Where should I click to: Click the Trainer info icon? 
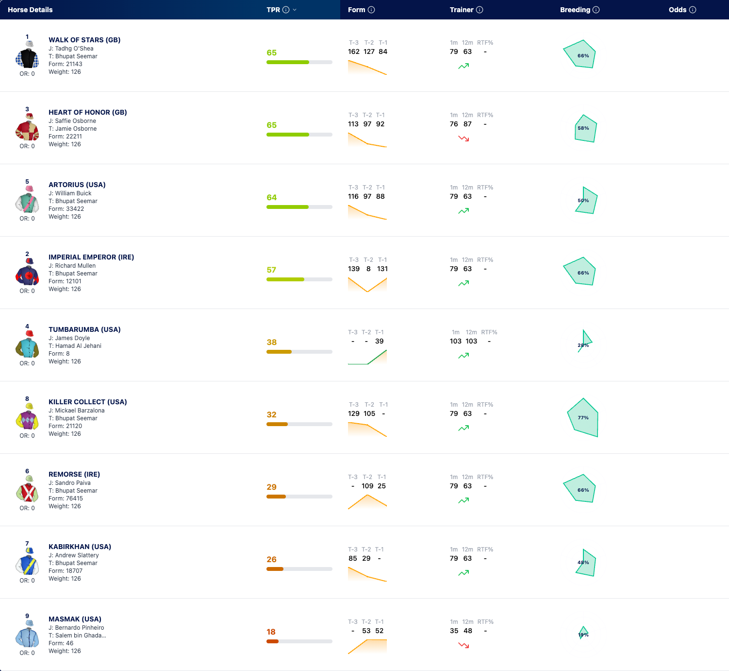tap(480, 10)
